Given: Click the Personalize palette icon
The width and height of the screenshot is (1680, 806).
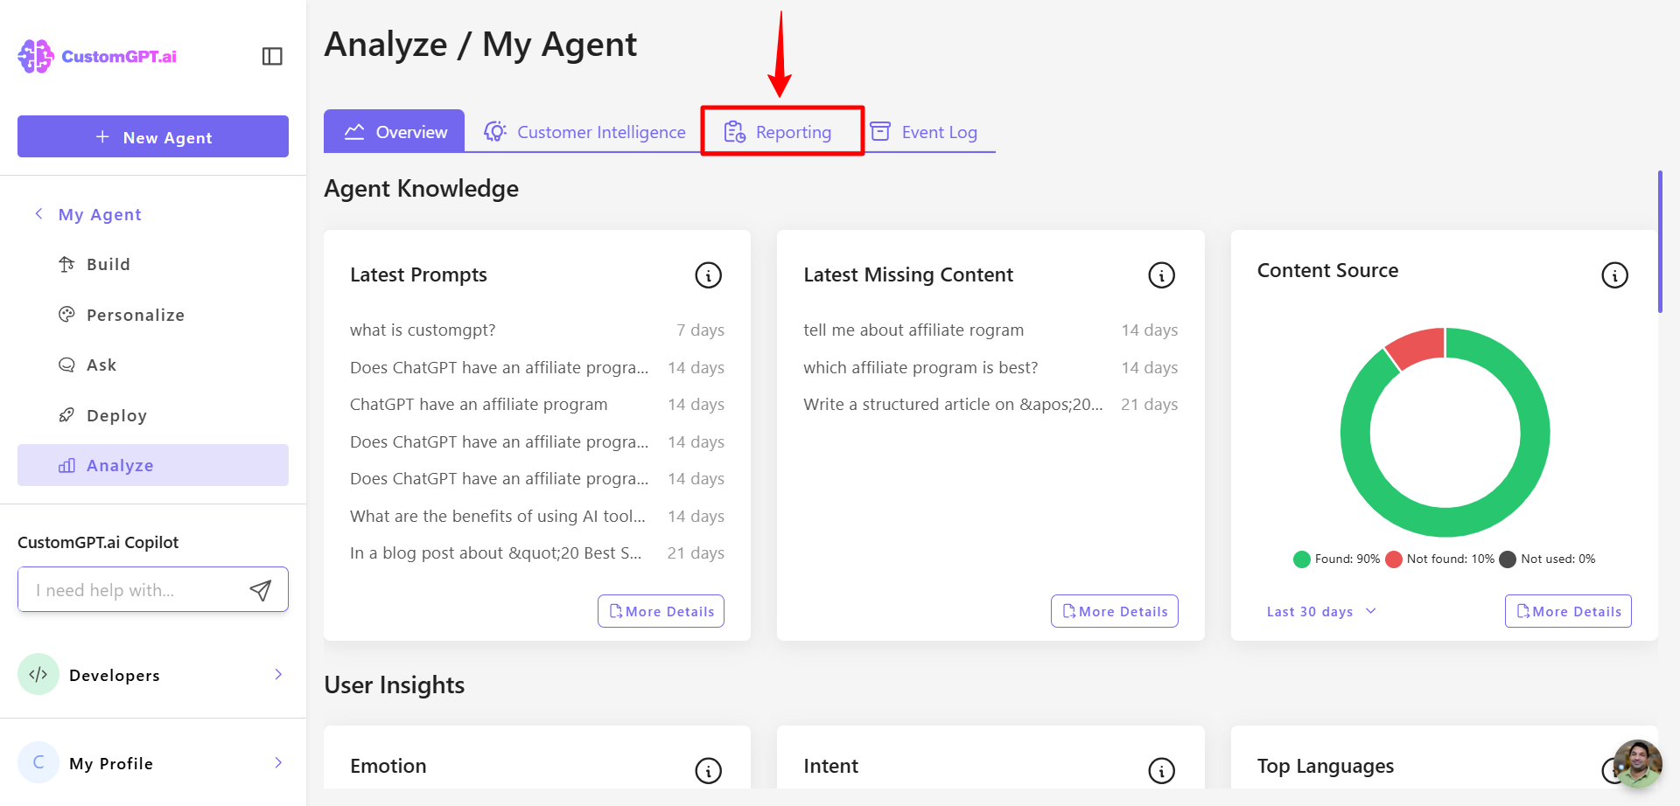Looking at the screenshot, I should [66, 314].
